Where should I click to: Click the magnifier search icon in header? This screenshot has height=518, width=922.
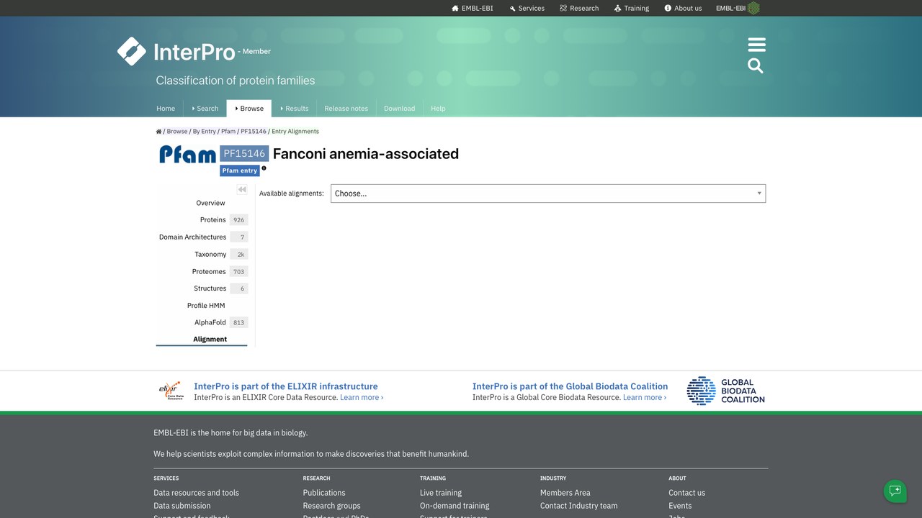tap(755, 66)
